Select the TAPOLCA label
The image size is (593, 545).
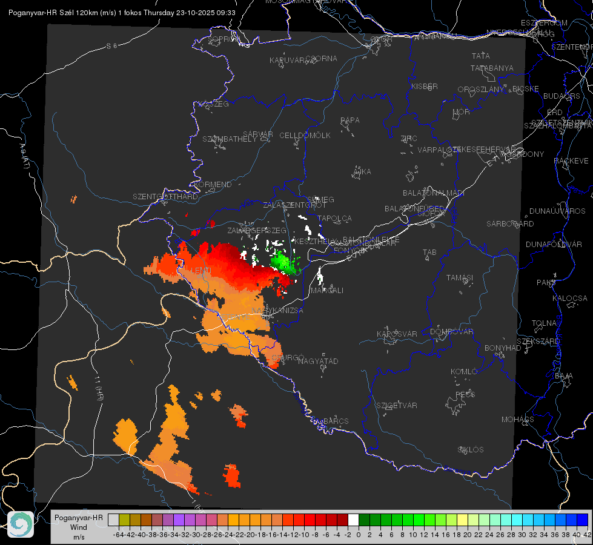click(x=335, y=219)
